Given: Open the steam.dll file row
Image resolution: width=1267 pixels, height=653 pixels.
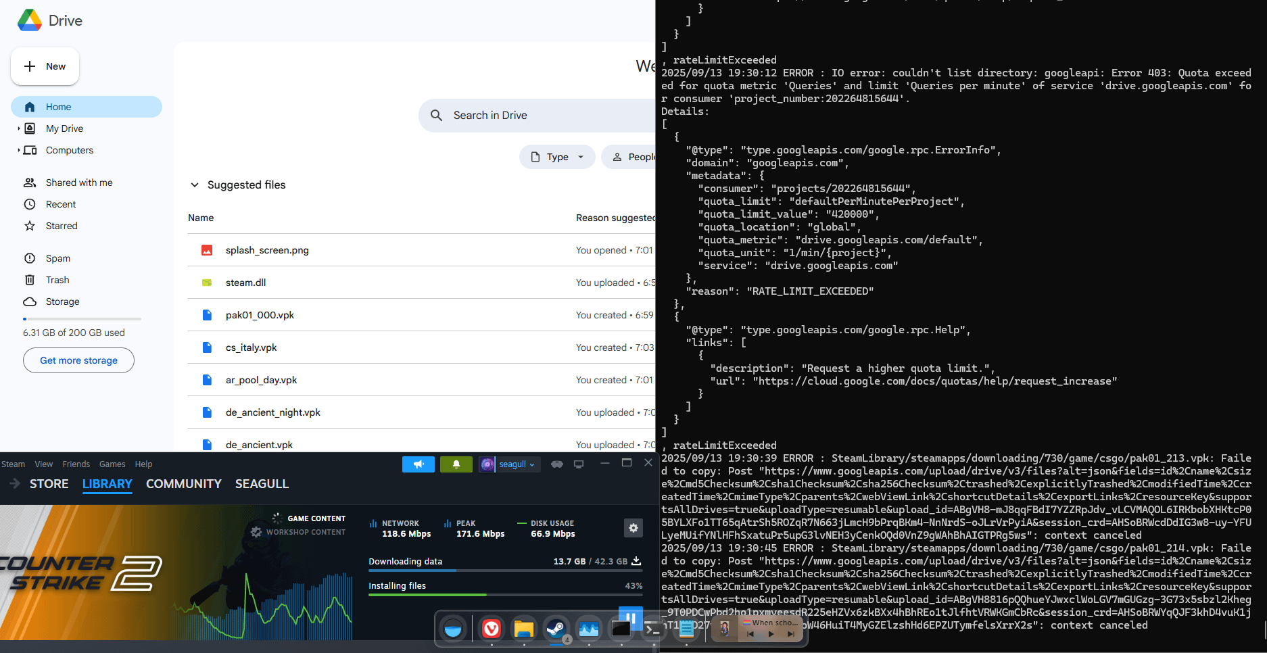Looking at the screenshot, I should (421, 283).
